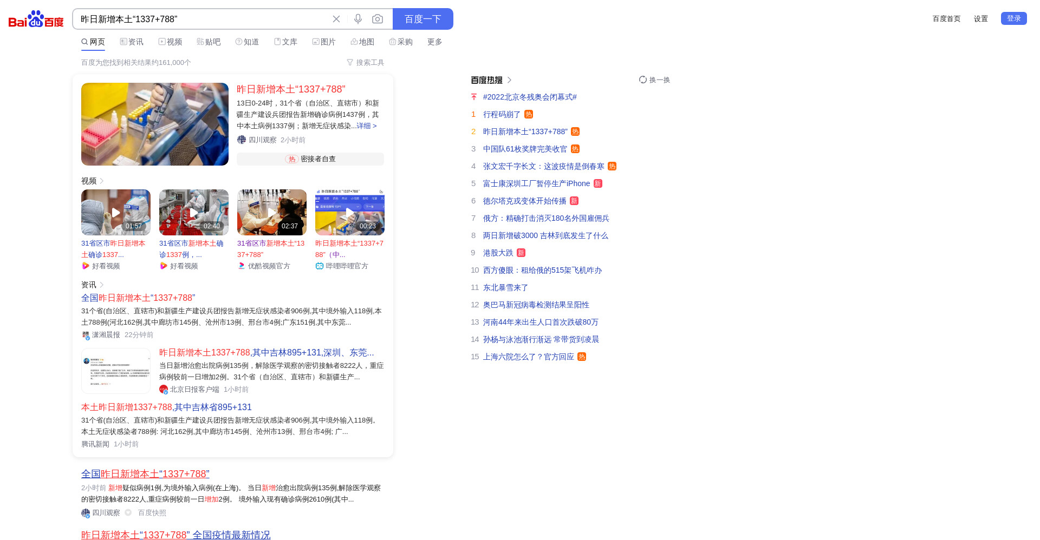Click the 密接者自查 button

click(x=310, y=159)
